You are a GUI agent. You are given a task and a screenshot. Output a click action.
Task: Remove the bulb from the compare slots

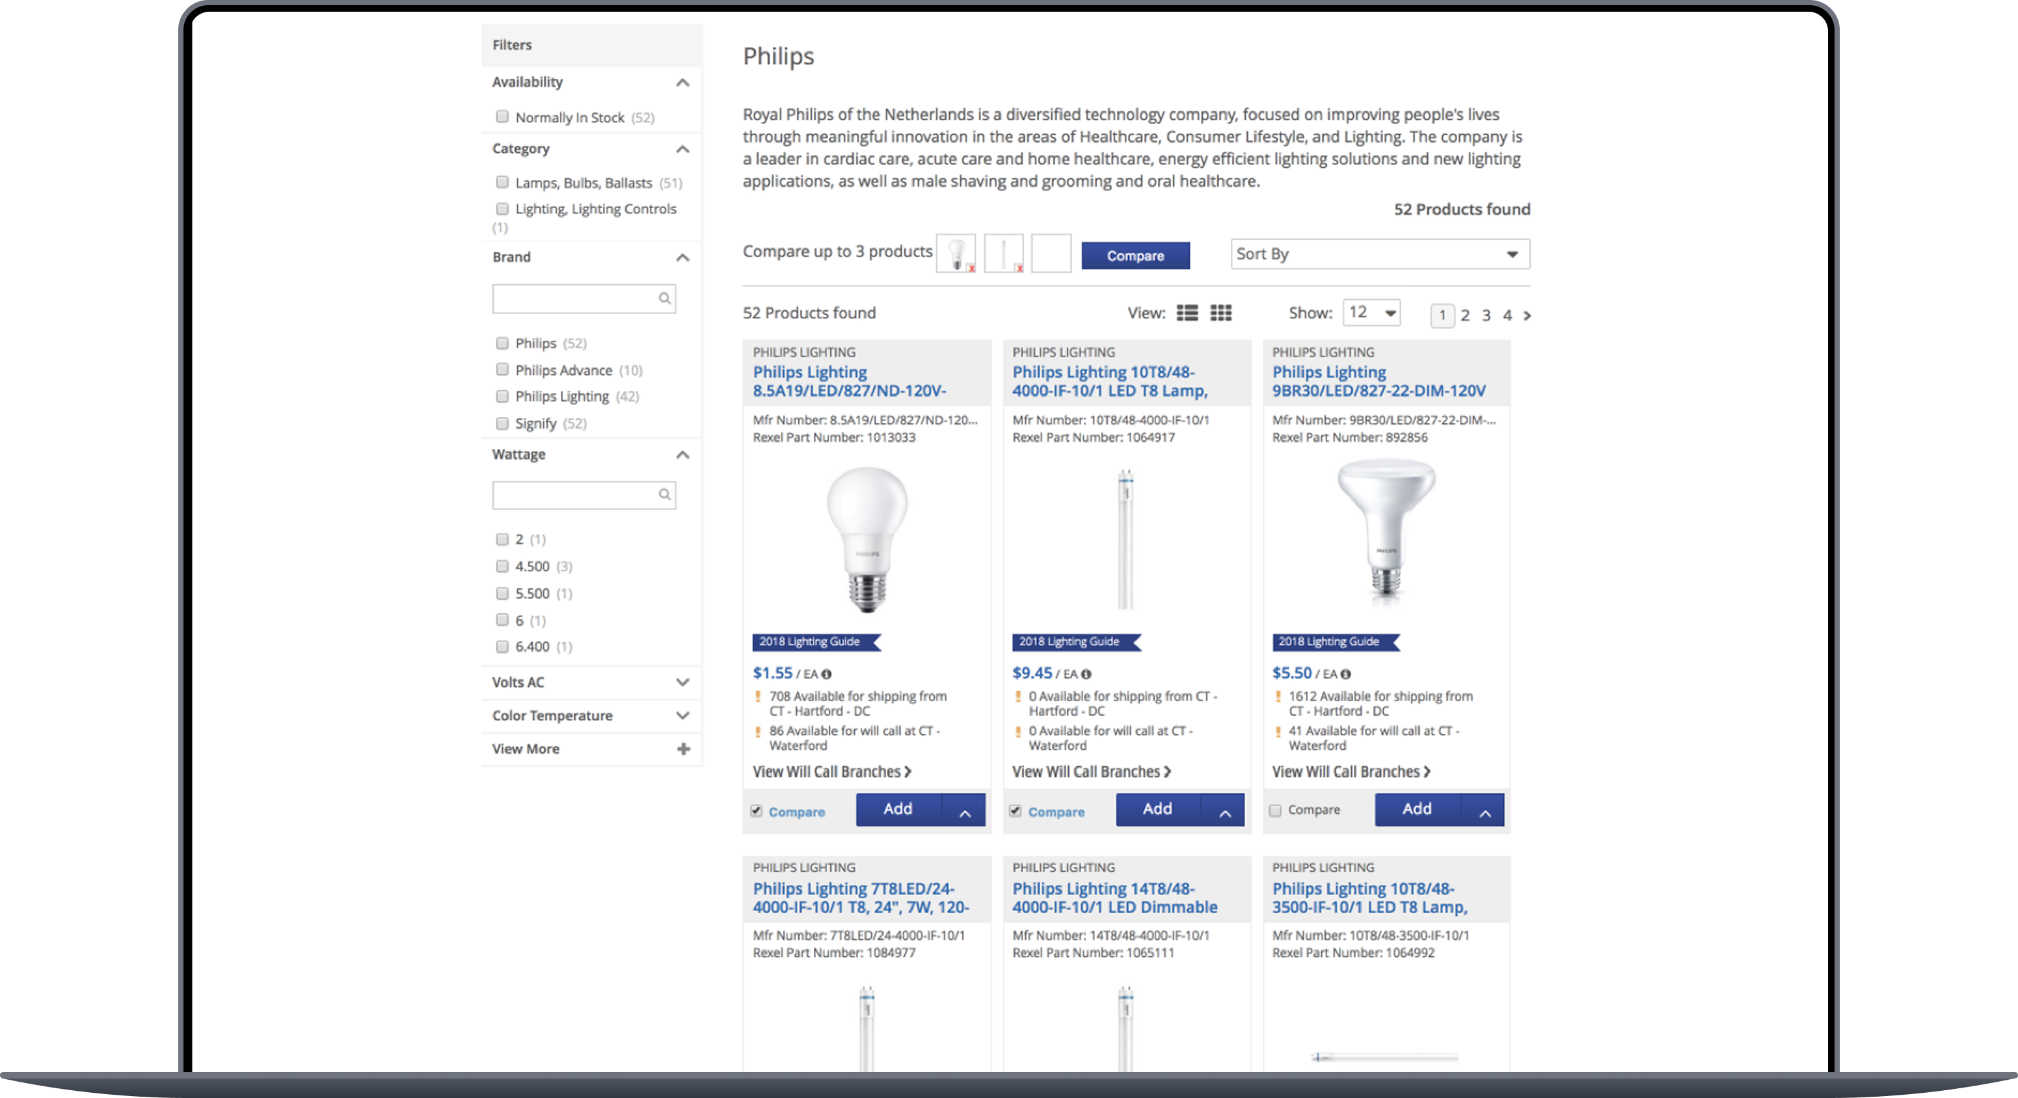pos(971,269)
